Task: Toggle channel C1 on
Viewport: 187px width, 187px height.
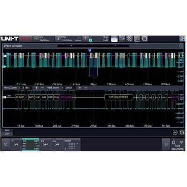Action: tap(16, 144)
